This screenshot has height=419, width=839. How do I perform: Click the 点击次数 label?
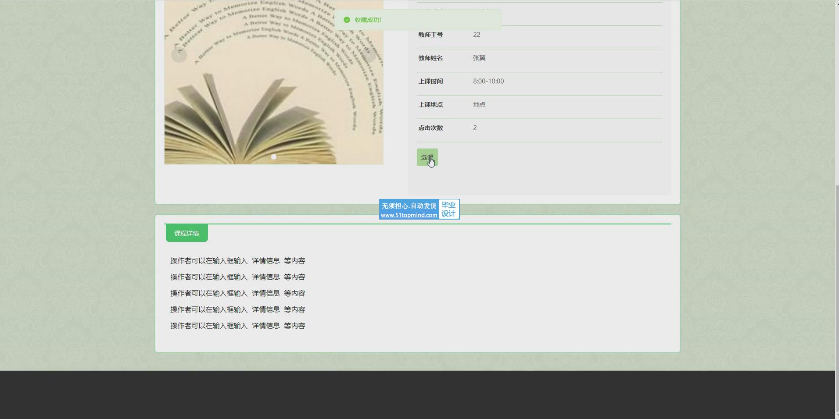[430, 128]
